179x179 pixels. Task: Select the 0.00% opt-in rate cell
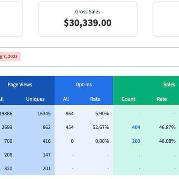coord(102,141)
